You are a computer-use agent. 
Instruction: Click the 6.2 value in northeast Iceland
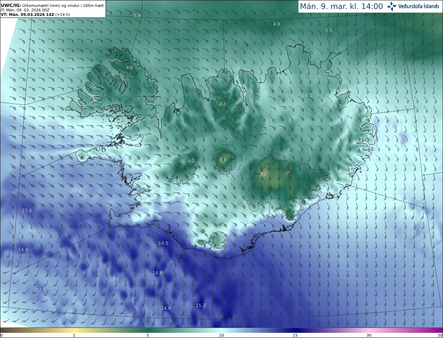309,95
